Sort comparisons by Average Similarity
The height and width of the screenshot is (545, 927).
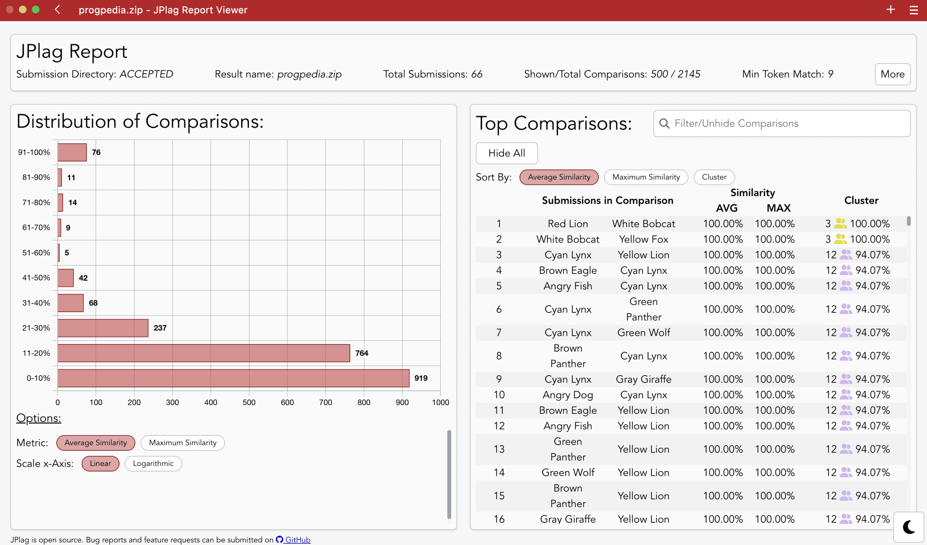[559, 177]
